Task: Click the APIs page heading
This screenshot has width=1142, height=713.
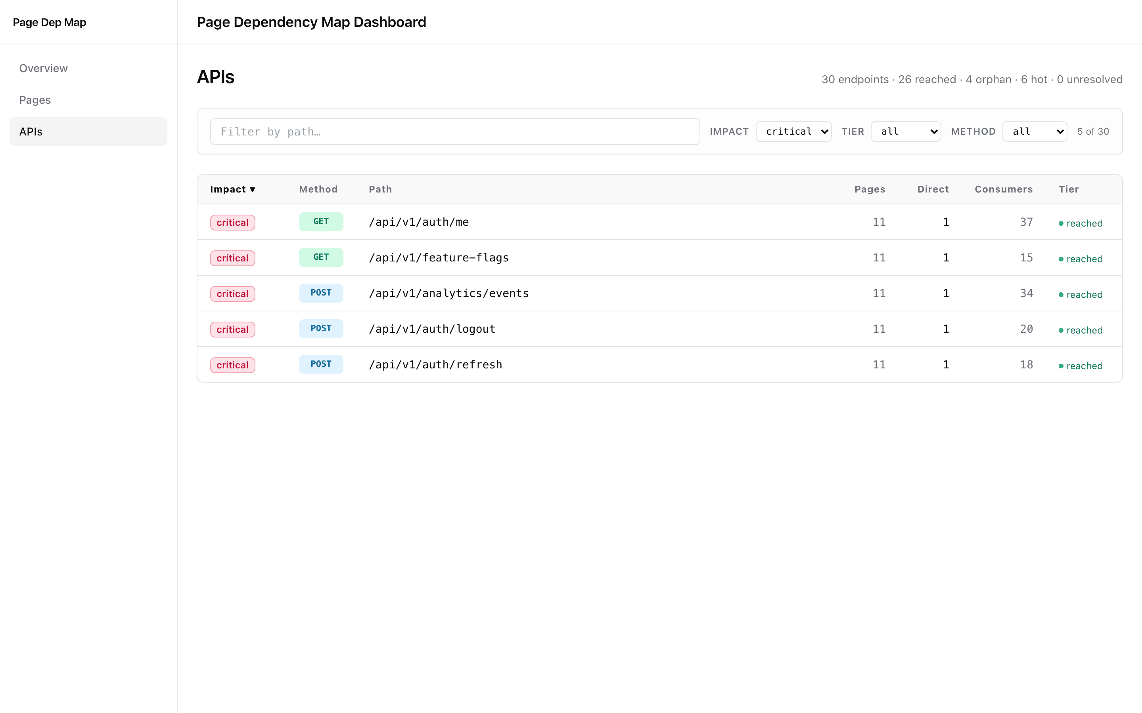Action: click(x=216, y=77)
